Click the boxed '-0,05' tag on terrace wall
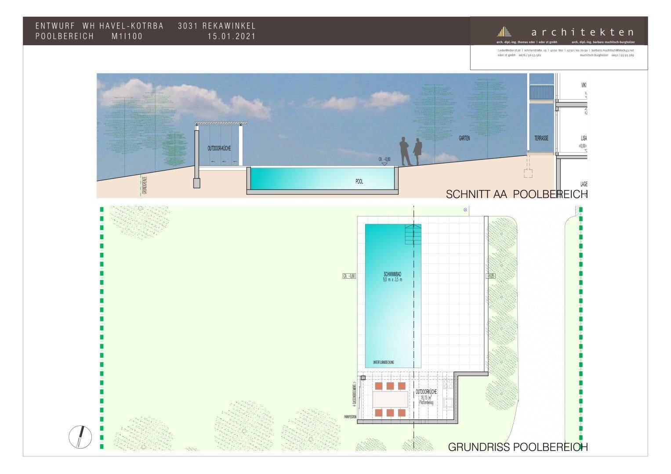The height and width of the screenshot is (474, 671). pos(490,276)
